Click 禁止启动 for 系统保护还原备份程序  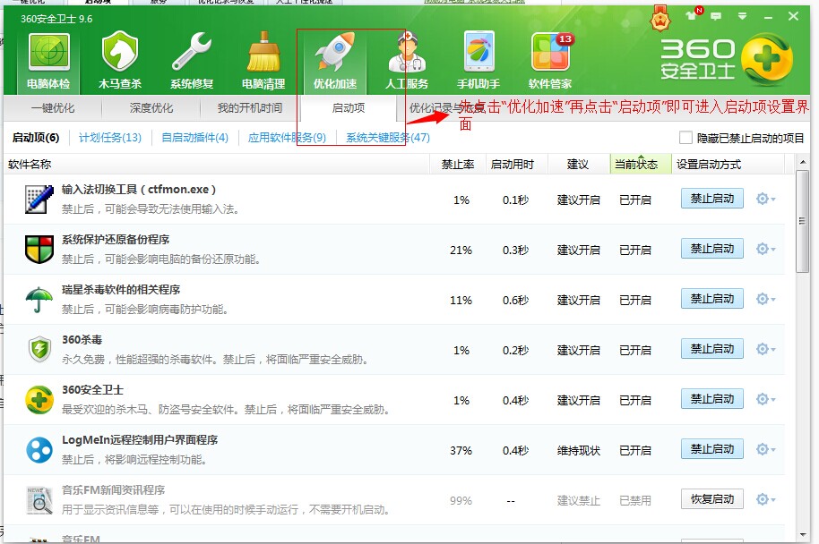point(712,249)
